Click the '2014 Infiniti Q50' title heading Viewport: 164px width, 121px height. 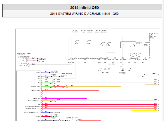click(84, 8)
